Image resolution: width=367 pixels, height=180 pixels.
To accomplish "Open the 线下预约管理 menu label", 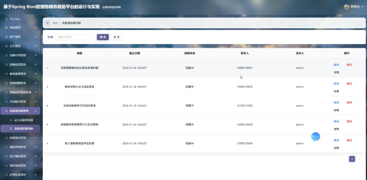I will pyautogui.click(x=18, y=156).
